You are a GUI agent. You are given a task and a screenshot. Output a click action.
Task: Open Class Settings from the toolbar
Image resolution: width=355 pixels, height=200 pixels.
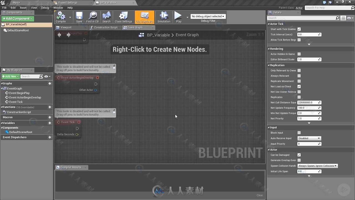point(123,17)
